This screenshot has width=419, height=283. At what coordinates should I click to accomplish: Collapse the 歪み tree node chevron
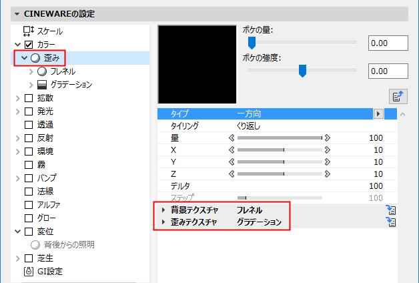(24, 57)
